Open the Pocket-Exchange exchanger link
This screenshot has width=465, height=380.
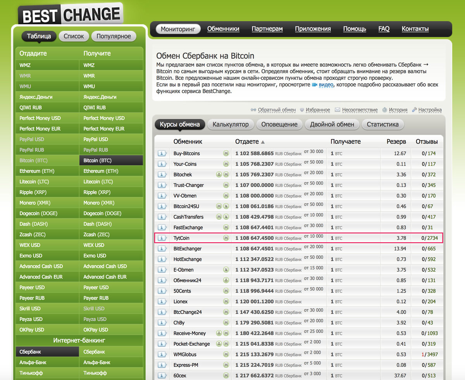coord(191,344)
